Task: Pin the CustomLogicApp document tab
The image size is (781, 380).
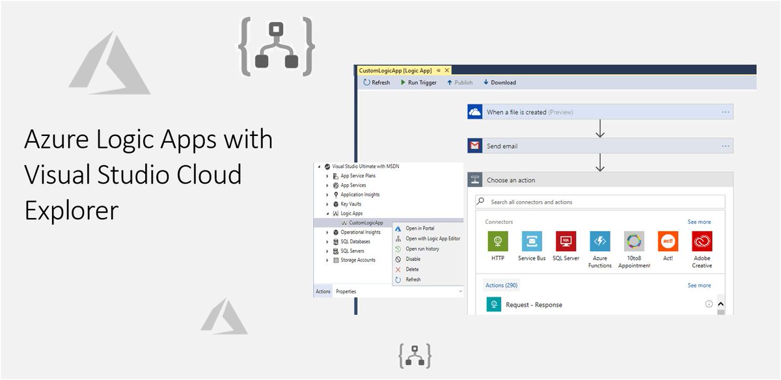Action: click(439, 70)
